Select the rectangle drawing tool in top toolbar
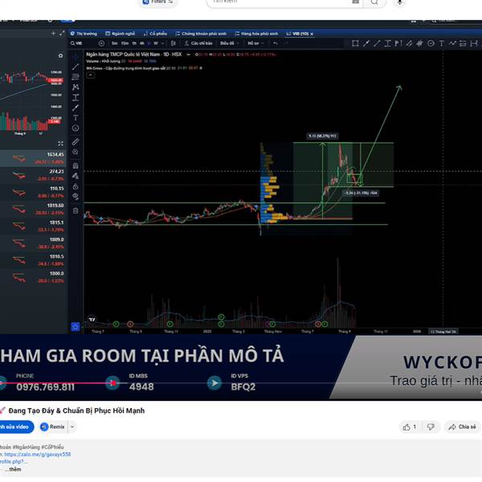The width and height of the screenshot is (482, 482). click(x=355, y=43)
